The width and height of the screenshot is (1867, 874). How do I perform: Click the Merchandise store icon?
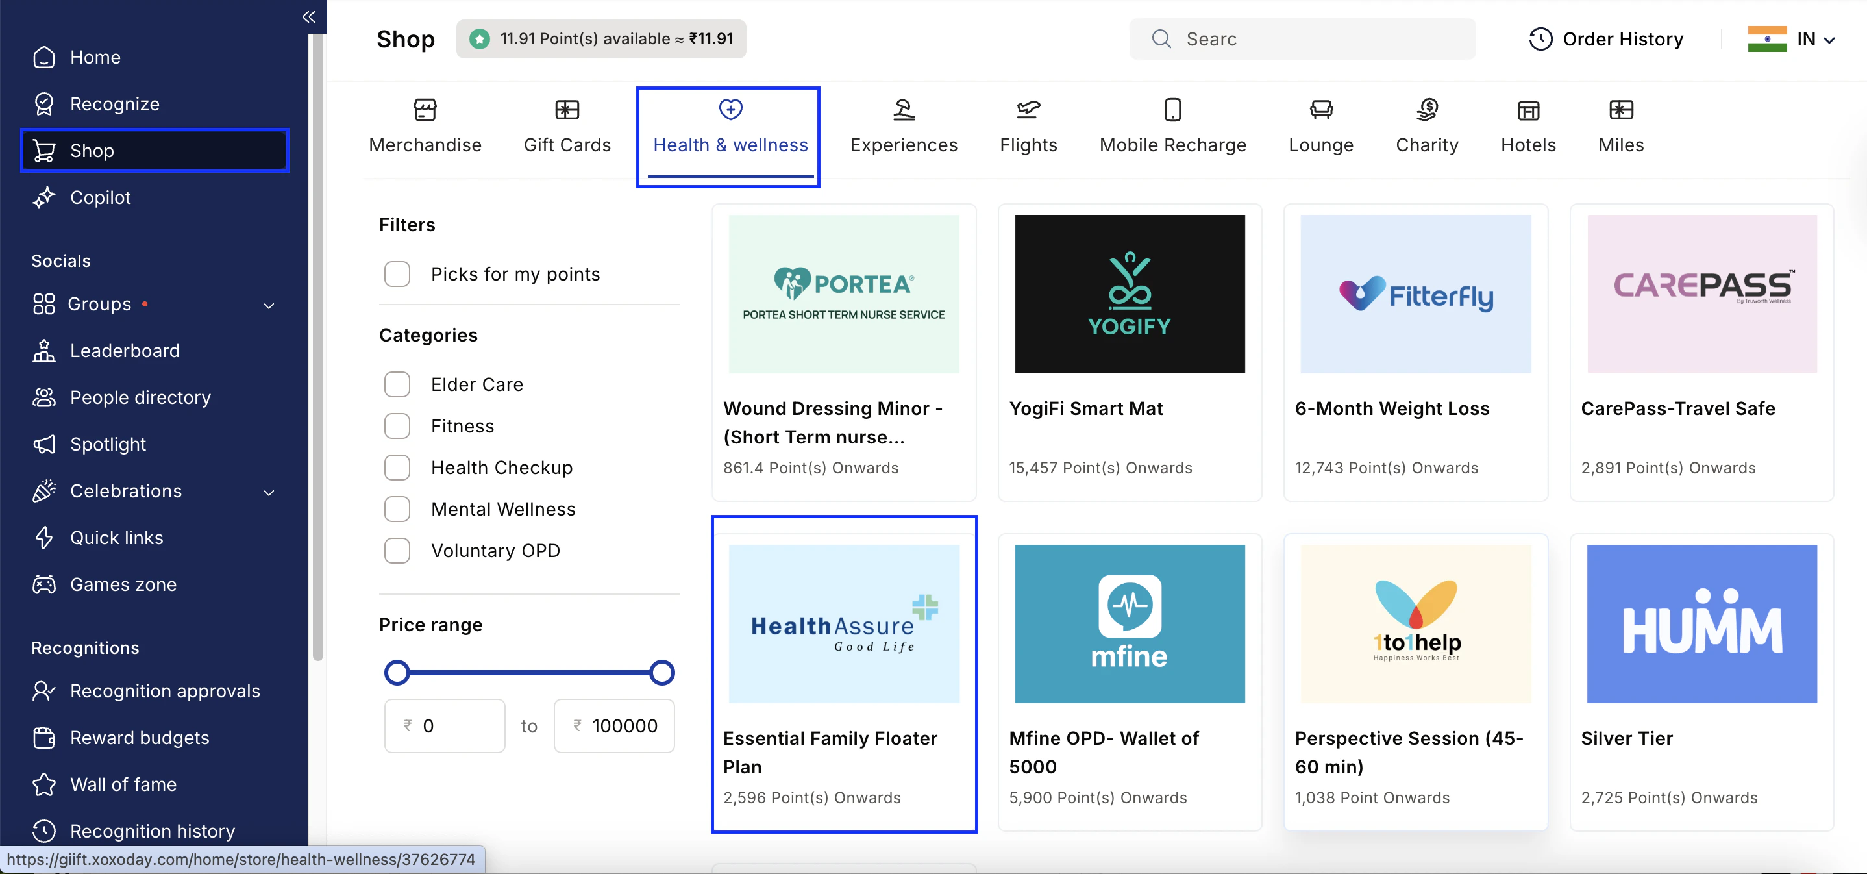(425, 110)
